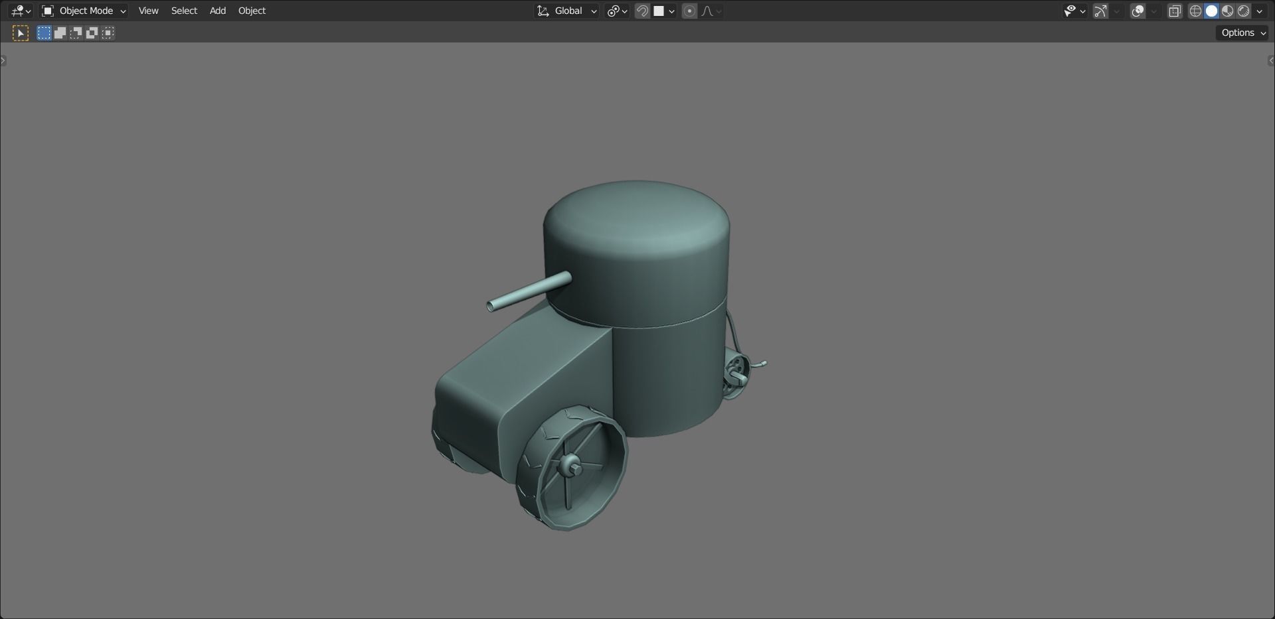Open the snapping options dropdown

[x=664, y=11]
